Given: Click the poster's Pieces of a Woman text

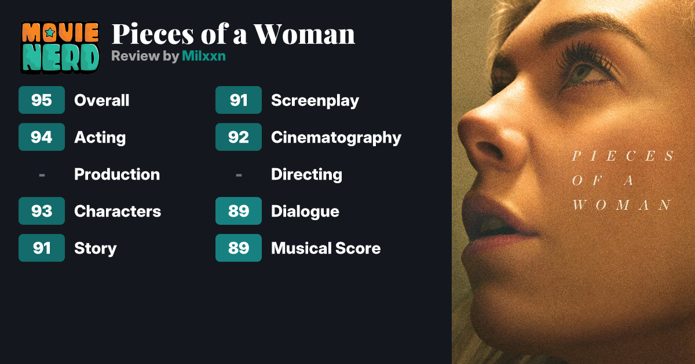Looking at the screenshot, I should click(623, 180).
